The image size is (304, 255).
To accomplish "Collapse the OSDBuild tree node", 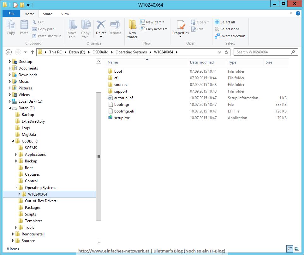I will (x=13, y=141).
